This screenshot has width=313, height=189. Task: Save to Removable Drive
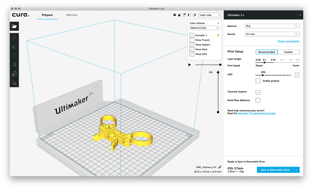[x=275, y=170]
